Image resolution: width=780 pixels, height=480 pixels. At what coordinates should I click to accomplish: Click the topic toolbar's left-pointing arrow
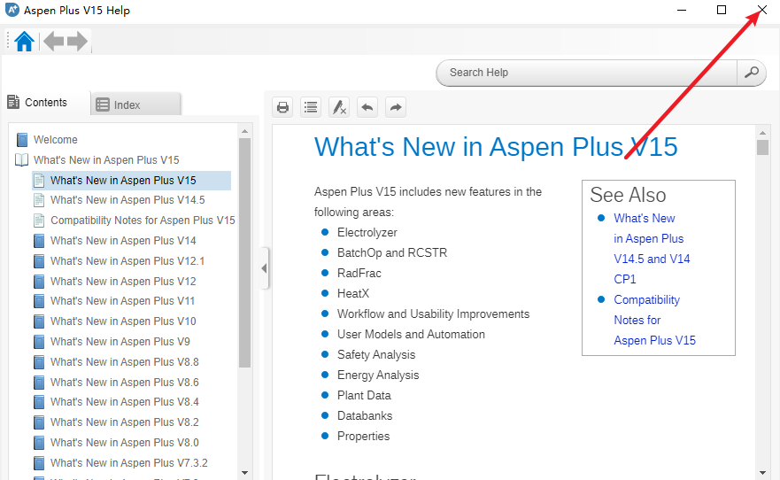(x=367, y=107)
